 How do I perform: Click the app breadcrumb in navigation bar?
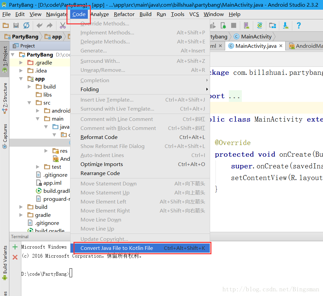53,37
